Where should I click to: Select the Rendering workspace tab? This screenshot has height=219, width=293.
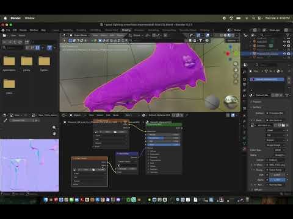(153, 30)
